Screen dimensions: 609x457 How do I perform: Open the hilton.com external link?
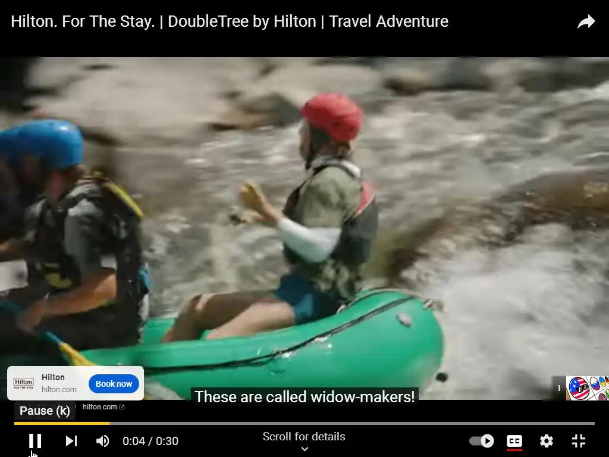103,407
